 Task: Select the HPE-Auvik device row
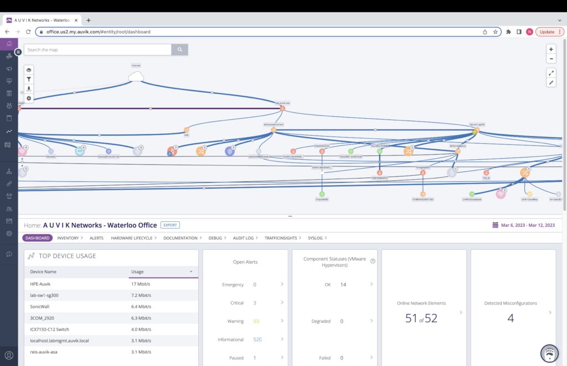pos(111,284)
